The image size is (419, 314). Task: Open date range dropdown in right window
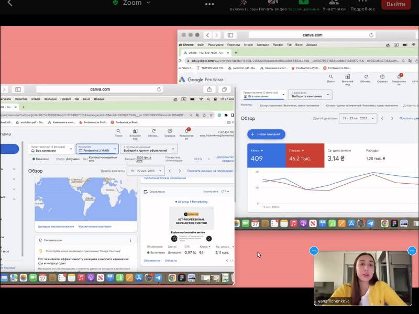(358, 118)
